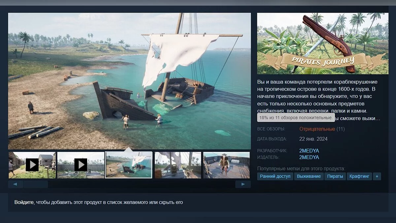Image resolution: width=396 pixels, height=223 pixels.
Task: Select the shipwreck screenshot thumbnail
Action: pyautogui.click(x=129, y=165)
